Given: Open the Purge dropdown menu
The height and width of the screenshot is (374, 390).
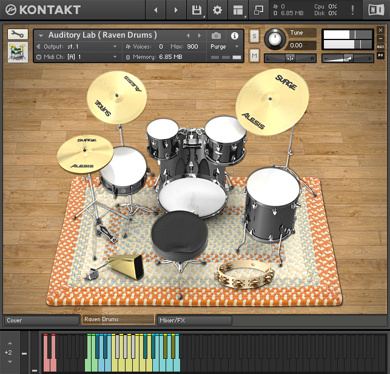Looking at the screenshot, I should point(224,47).
